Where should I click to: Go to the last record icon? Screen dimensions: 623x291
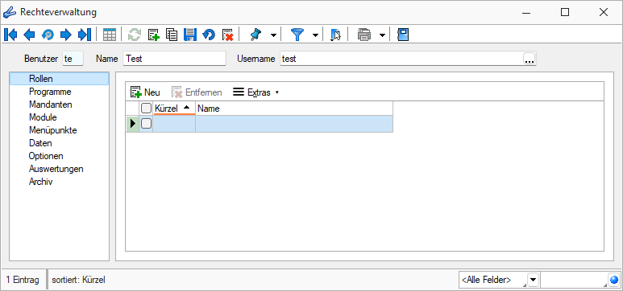(85, 35)
